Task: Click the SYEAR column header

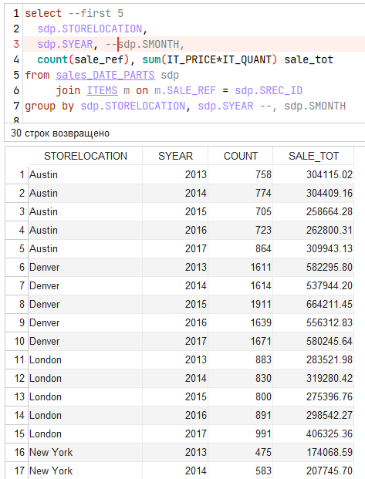Action: click(x=175, y=156)
